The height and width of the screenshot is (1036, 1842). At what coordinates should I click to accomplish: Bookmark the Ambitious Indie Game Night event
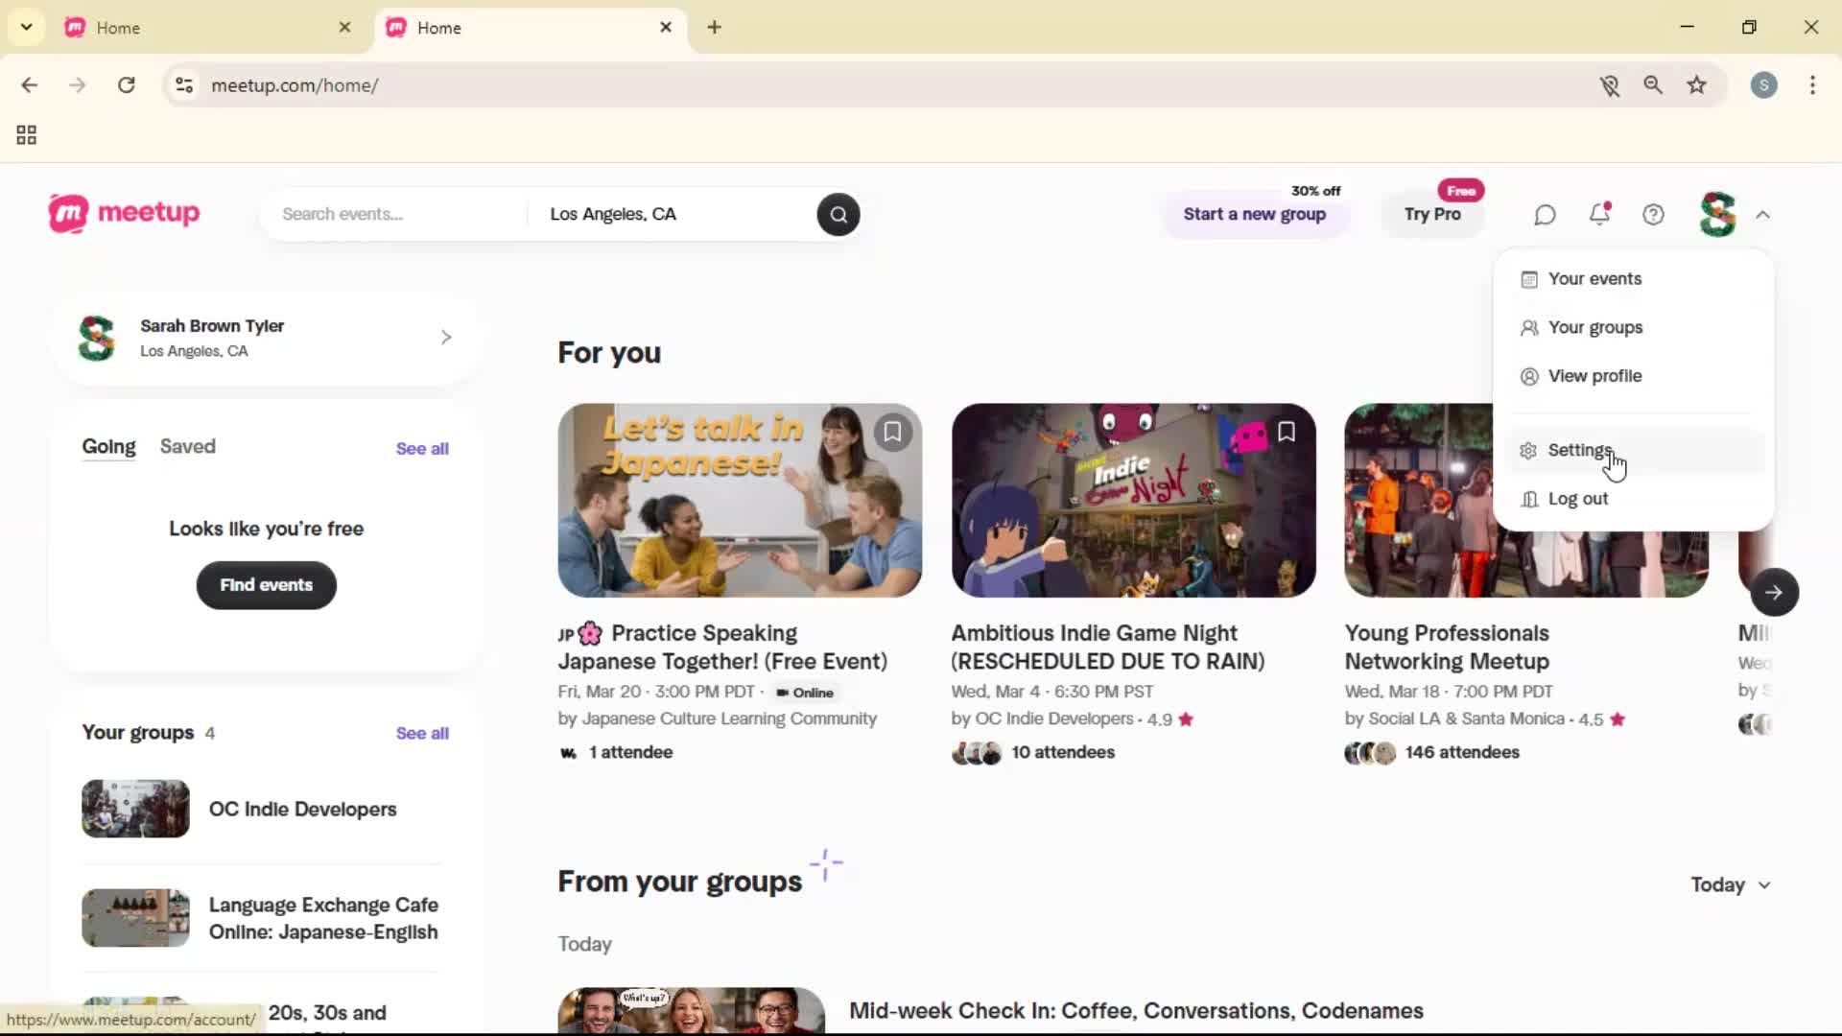1286,432
